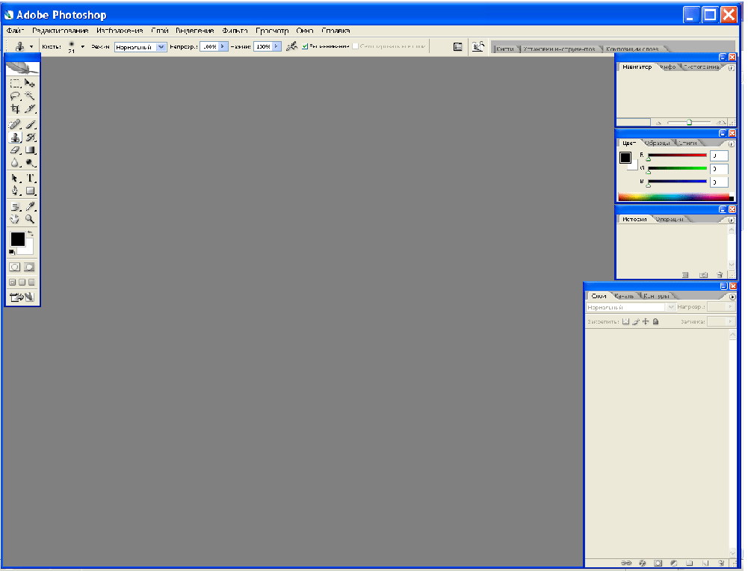Enable the Airbrush option in options bar
The width and height of the screenshot is (748, 571).
point(291,46)
